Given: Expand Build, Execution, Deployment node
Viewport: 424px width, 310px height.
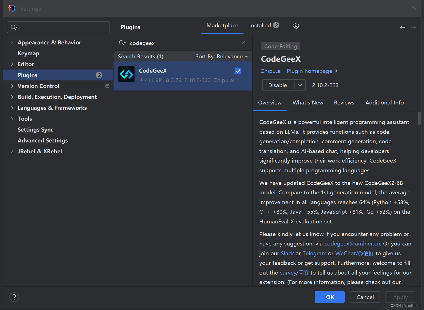Looking at the screenshot, I should pos(12,97).
